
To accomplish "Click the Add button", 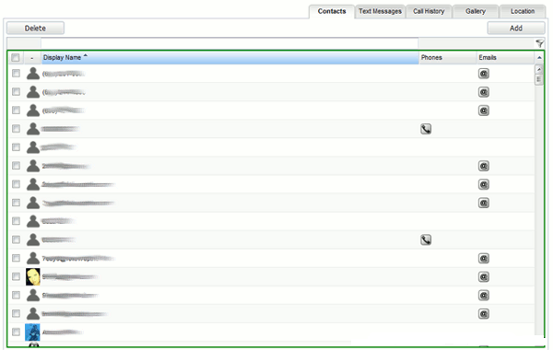I will coord(515,29).
